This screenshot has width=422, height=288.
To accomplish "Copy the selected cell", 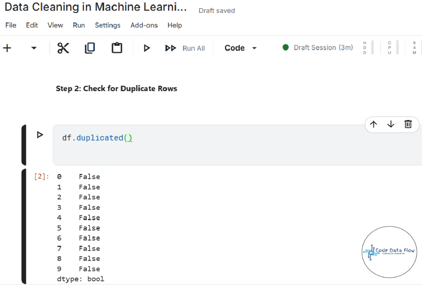I will 89,48.
